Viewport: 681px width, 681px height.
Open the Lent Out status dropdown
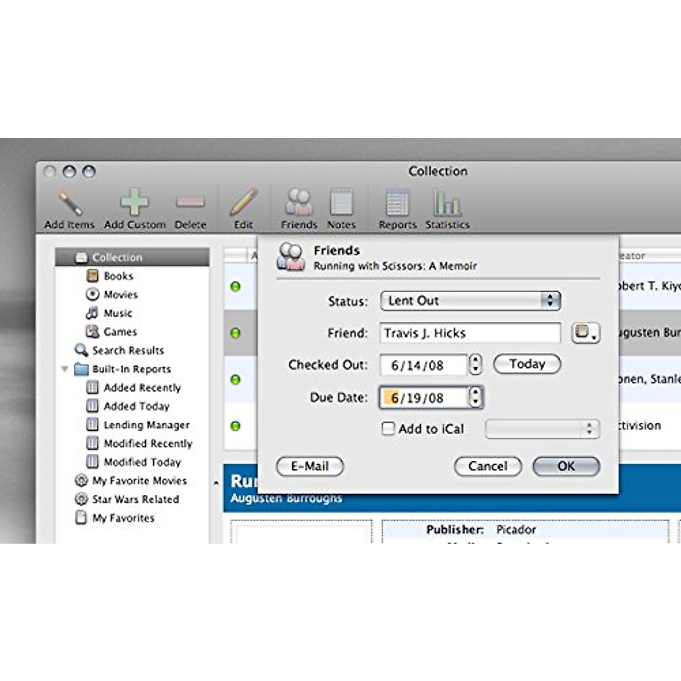469,301
